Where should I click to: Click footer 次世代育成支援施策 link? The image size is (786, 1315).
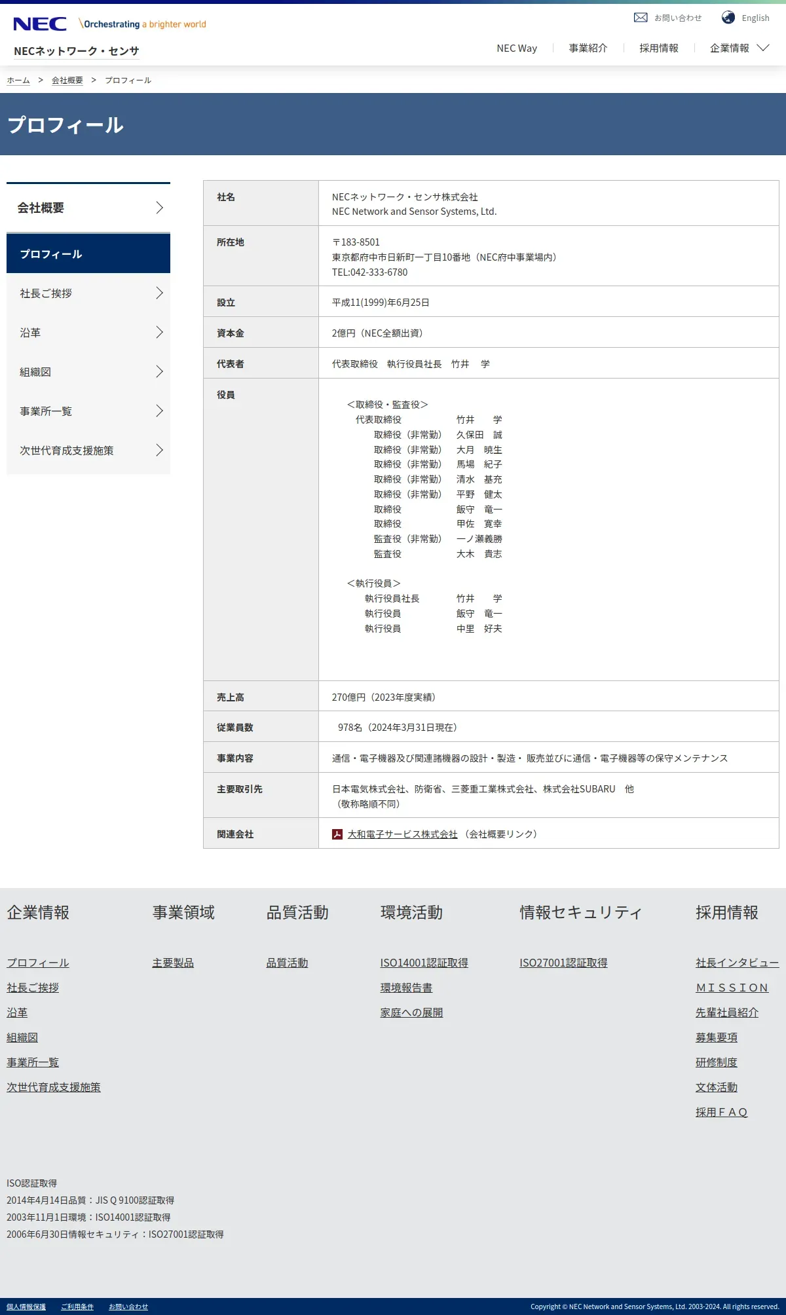coord(54,1086)
